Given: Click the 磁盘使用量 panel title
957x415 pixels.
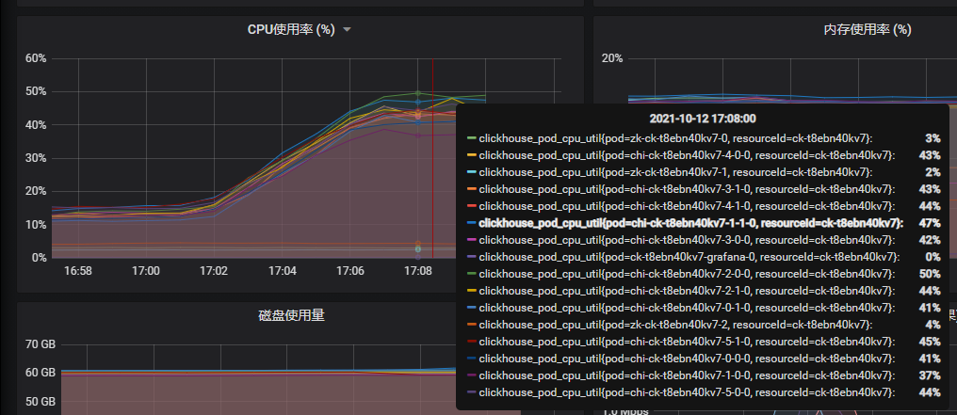Looking at the screenshot, I should (291, 315).
